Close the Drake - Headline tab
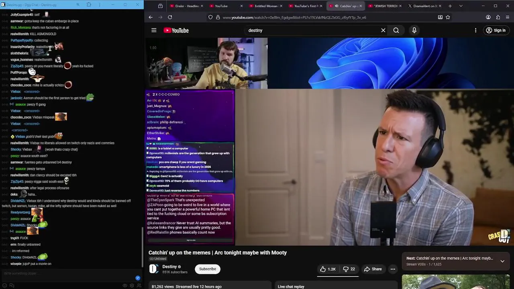The height and width of the screenshot is (289, 514). [x=202, y=6]
